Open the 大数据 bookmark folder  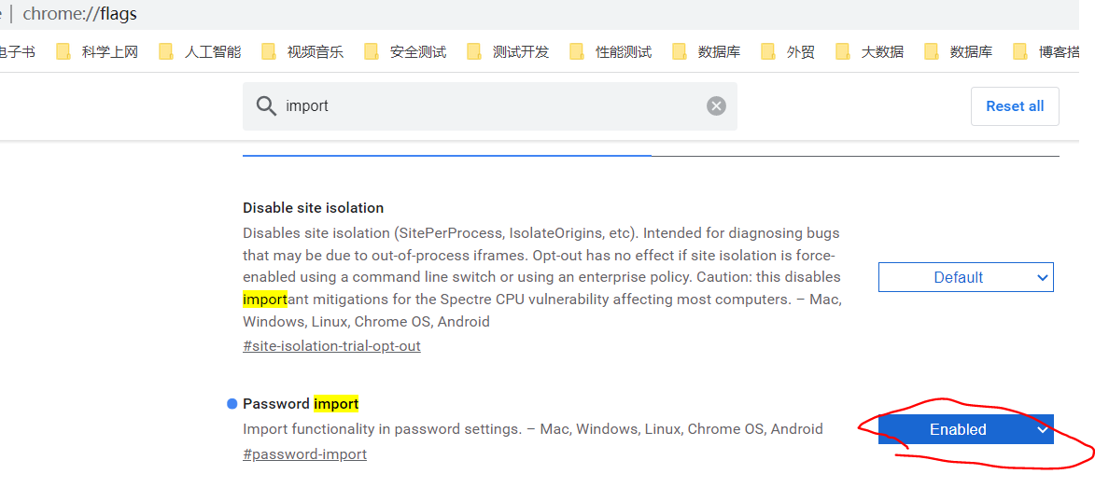coord(869,51)
